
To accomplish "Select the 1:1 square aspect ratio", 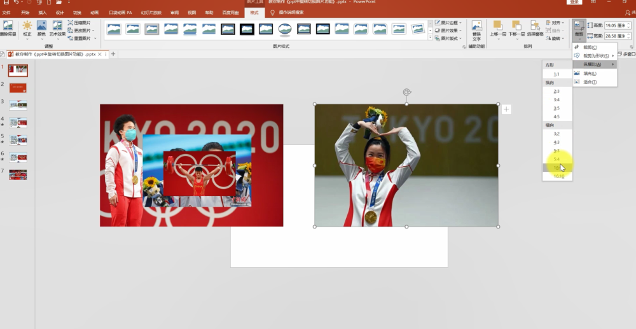I will coord(558,74).
